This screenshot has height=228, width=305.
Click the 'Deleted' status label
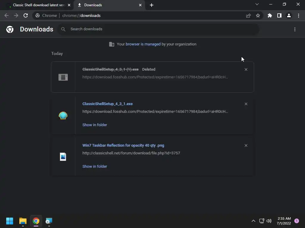point(149,69)
